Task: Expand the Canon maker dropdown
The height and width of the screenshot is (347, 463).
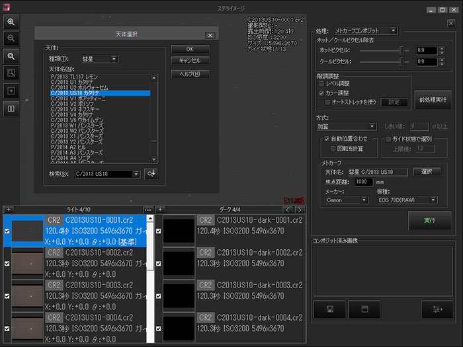Action: point(346,200)
